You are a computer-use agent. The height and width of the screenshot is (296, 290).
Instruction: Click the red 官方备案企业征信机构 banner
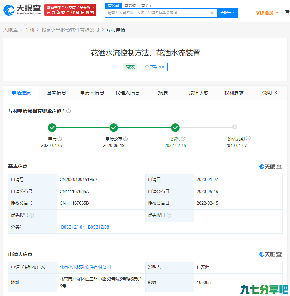click(70, 10)
